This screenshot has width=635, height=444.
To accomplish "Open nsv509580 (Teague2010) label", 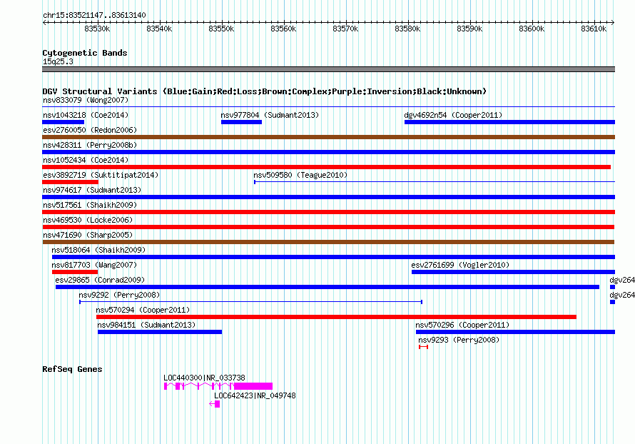I will [300, 175].
